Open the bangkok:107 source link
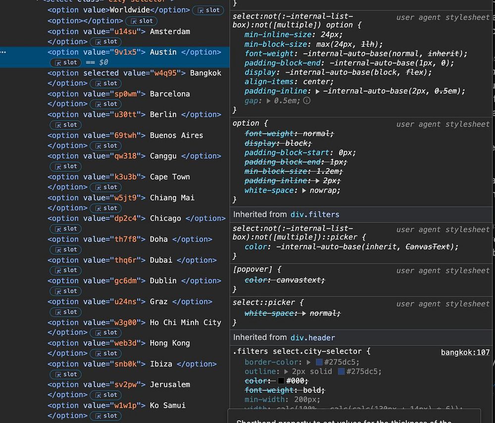 465,352
